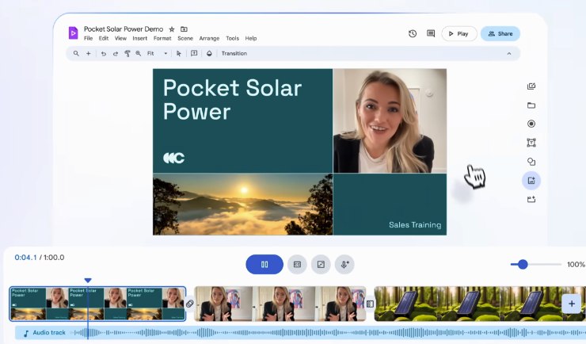Click the link transition between first two scenes

pyautogui.click(x=190, y=304)
